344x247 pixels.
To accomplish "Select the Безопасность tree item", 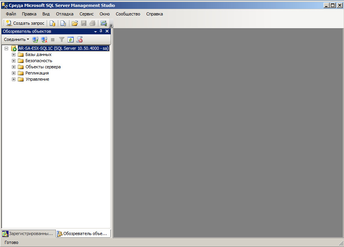I will click(39, 61).
